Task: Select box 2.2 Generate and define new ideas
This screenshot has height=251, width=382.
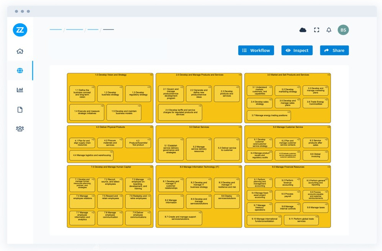Action: [199, 94]
